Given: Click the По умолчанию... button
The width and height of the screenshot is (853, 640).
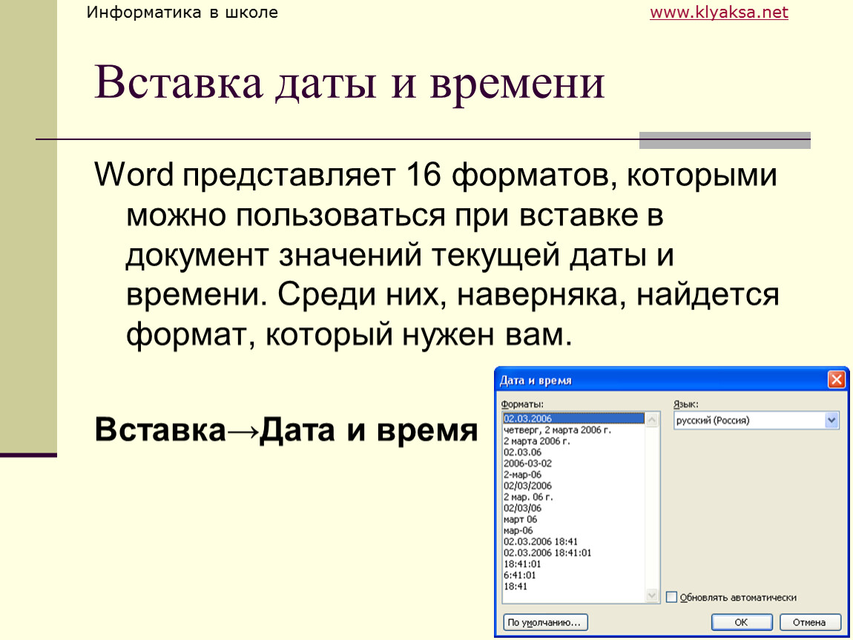Looking at the screenshot, I should click(x=544, y=622).
